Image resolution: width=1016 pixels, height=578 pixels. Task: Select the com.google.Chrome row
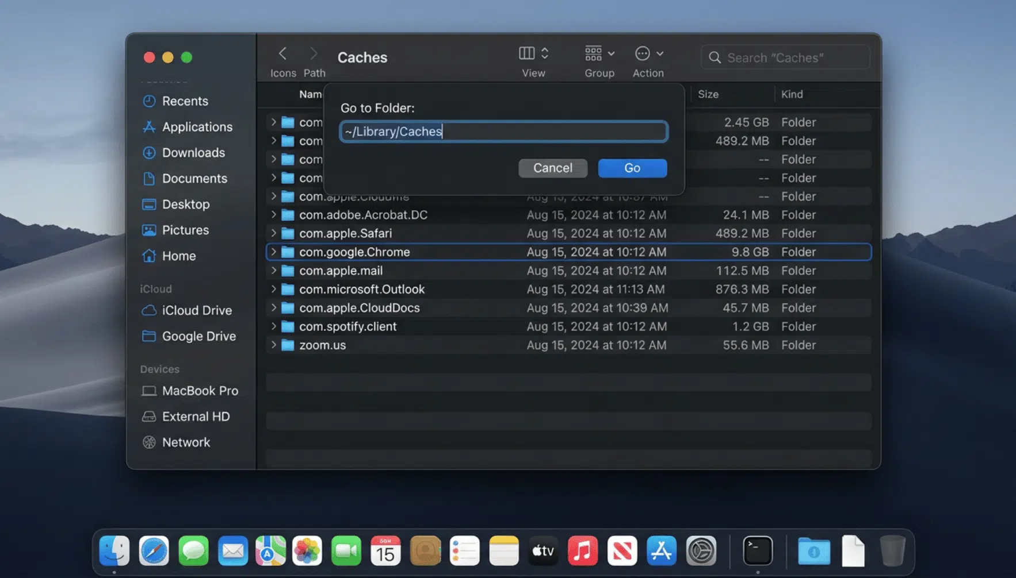pyautogui.click(x=568, y=252)
